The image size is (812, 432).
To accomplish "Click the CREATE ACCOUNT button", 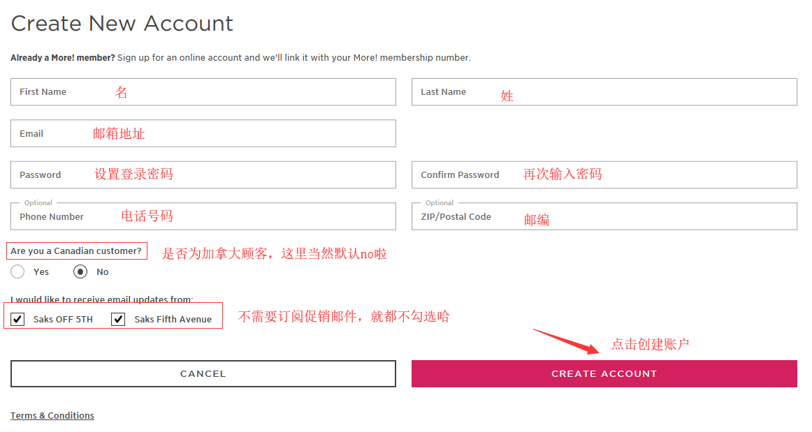I will [604, 373].
